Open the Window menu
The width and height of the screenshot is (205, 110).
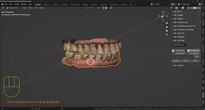coord(24,4)
